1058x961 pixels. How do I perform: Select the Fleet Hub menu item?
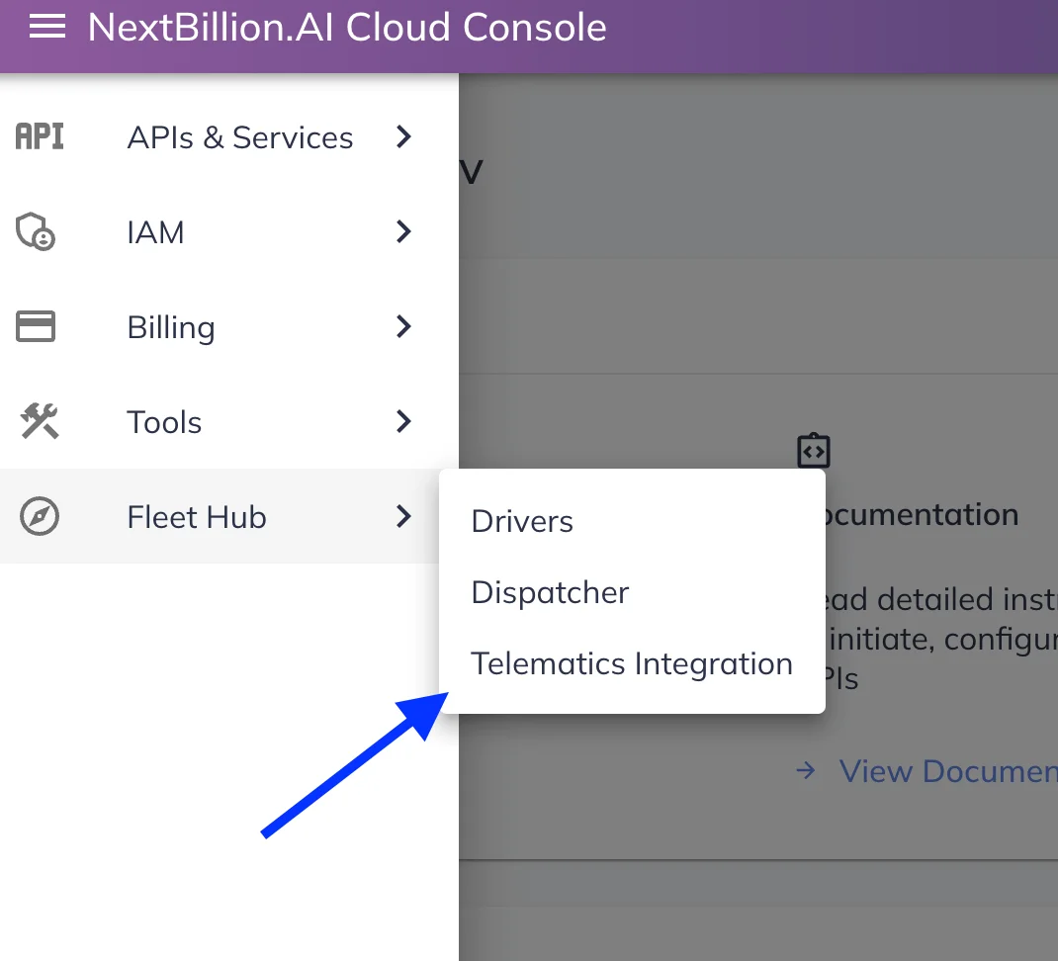[x=220, y=516]
